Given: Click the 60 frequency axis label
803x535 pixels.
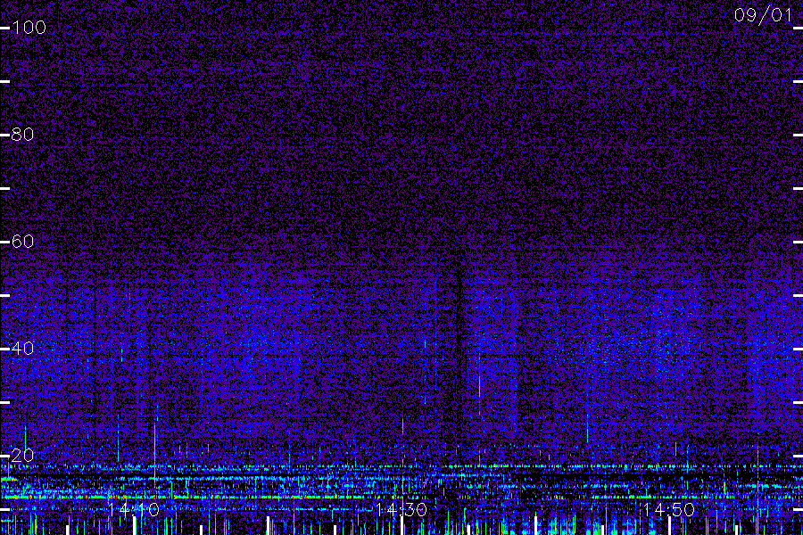Looking at the screenshot, I should [22, 242].
